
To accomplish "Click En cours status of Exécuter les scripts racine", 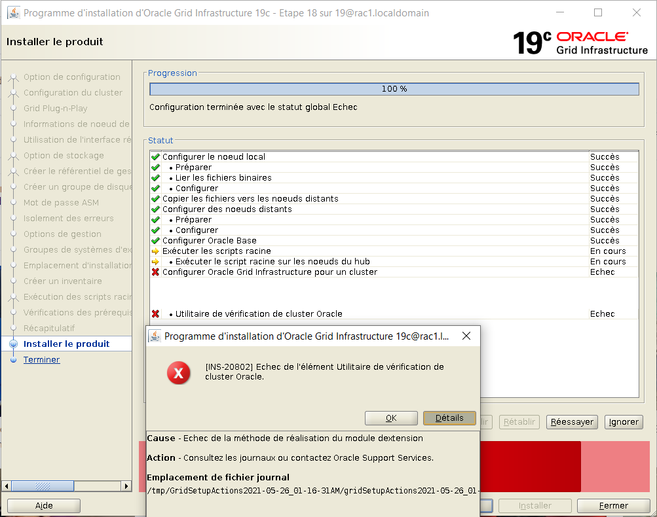I will pos(608,251).
